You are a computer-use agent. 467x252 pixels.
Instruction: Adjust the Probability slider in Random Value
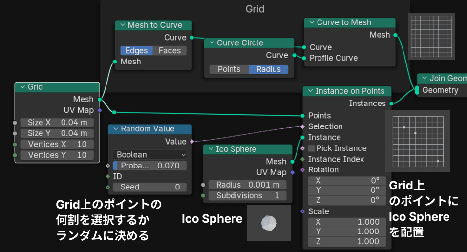[149, 166]
